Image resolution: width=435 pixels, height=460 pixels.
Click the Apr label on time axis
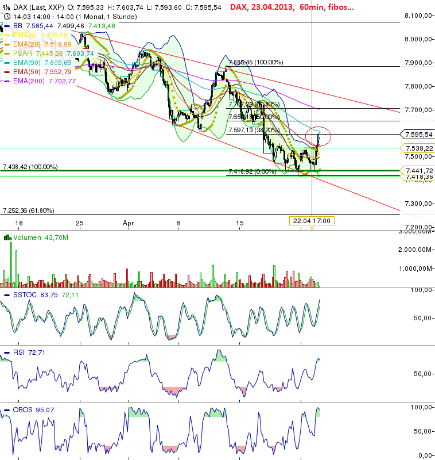(x=128, y=223)
